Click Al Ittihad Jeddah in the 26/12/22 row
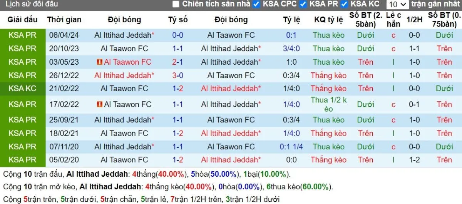This screenshot has height=204, width=462. pos(124,75)
